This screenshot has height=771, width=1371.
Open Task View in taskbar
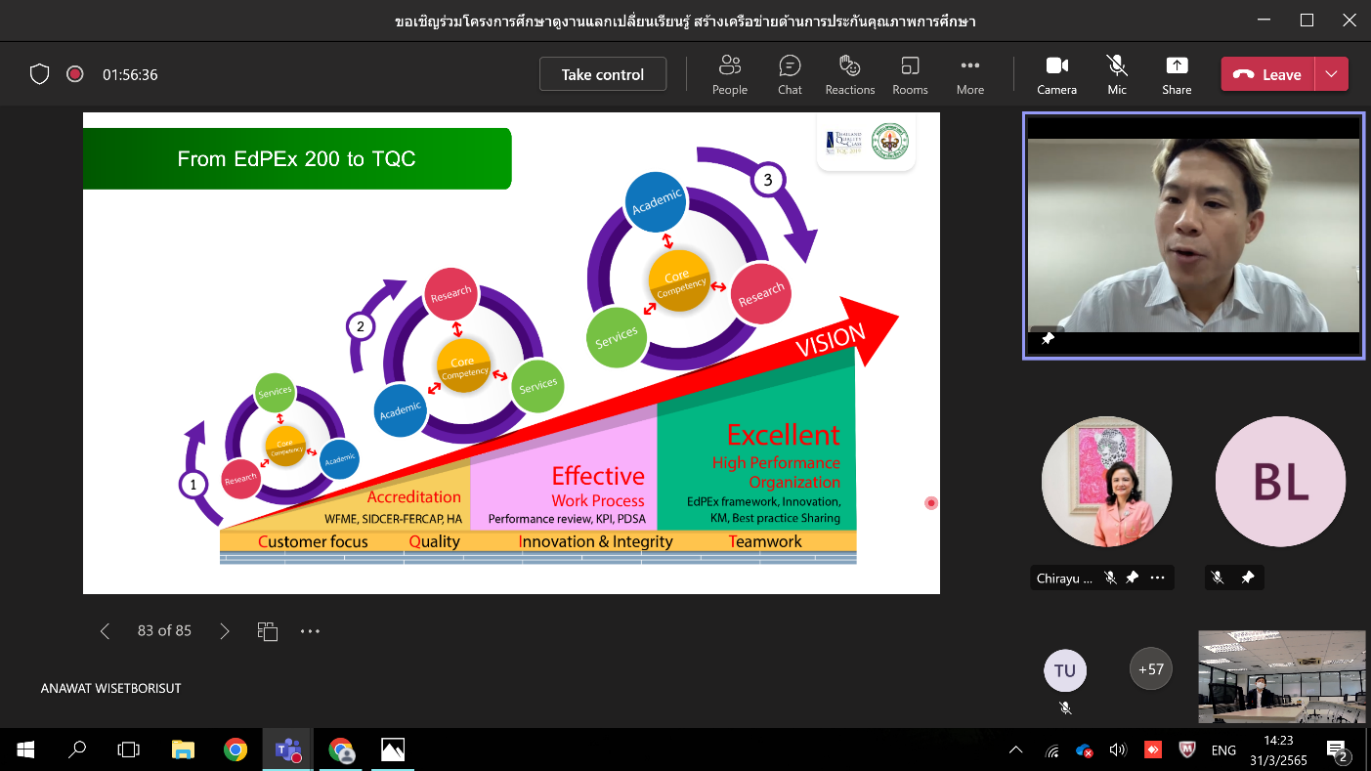(x=129, y=750)
